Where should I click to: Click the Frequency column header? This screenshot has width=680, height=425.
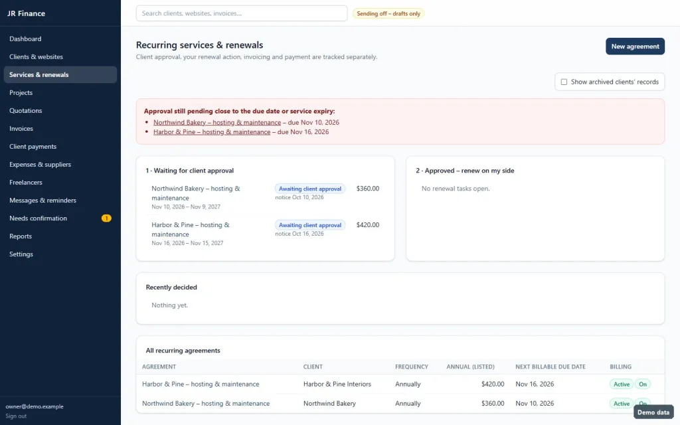pos(412,367)
